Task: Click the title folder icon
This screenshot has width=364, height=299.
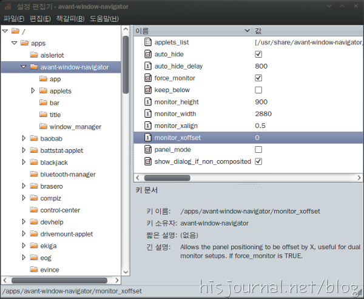Action: tap(43, 115)
